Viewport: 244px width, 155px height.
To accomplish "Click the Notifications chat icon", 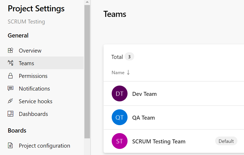I will (x=10, y=88).
